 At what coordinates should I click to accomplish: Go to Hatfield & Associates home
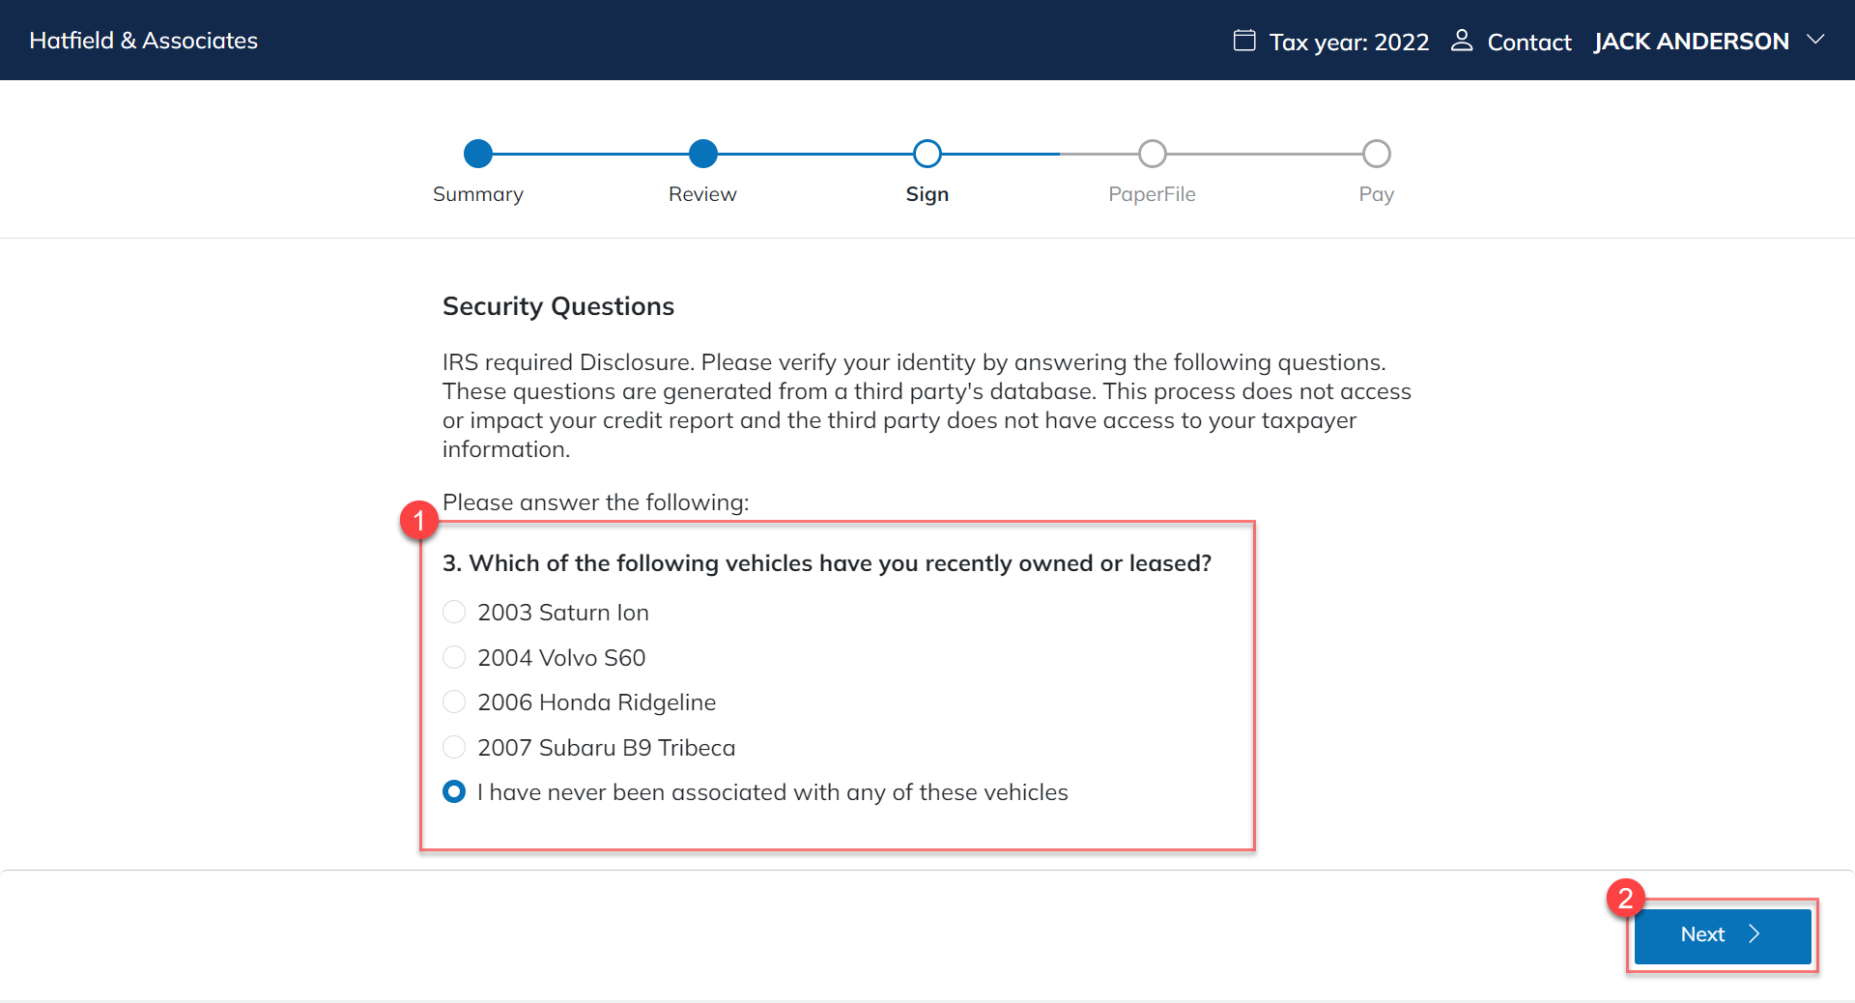coord(144,41)
